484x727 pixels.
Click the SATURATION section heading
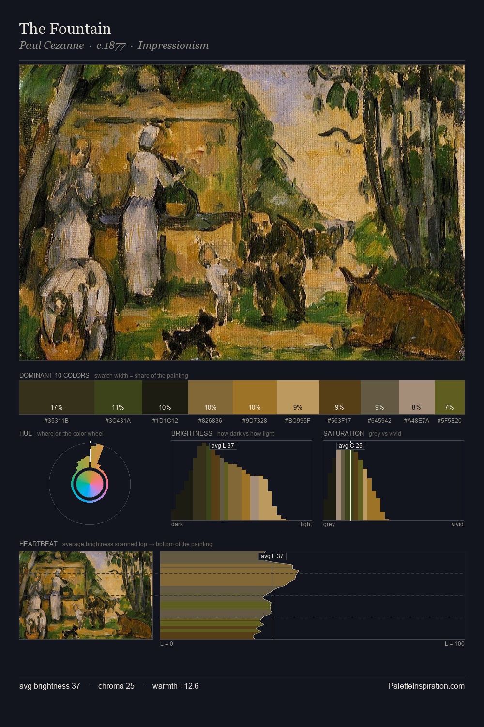click(344, 433)
